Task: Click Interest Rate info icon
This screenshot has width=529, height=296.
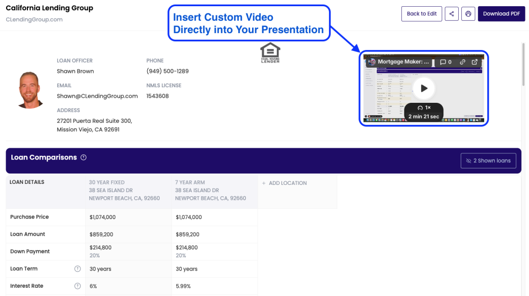Action: pyautogui.click(x=77, y=286)
